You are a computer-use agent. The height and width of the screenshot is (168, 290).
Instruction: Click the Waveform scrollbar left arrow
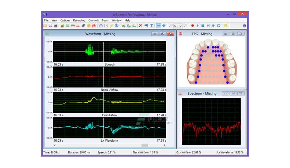pos(55,145)
